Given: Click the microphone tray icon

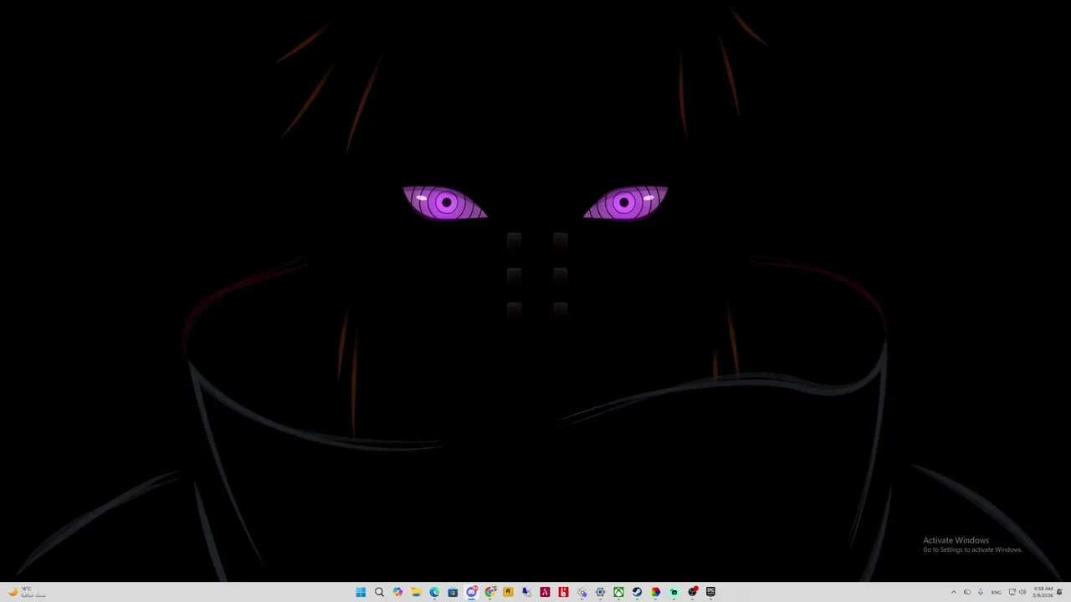Looking at the screenshot, I should click(x=981, y=592).
